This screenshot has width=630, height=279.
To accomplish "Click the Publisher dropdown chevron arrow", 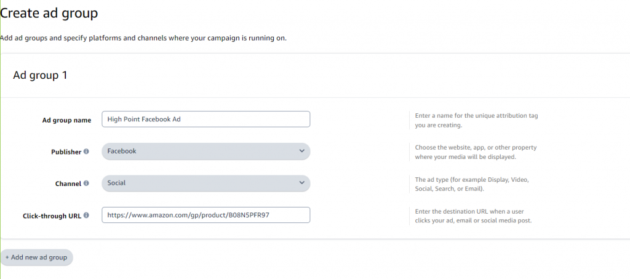I will [301, 151].
